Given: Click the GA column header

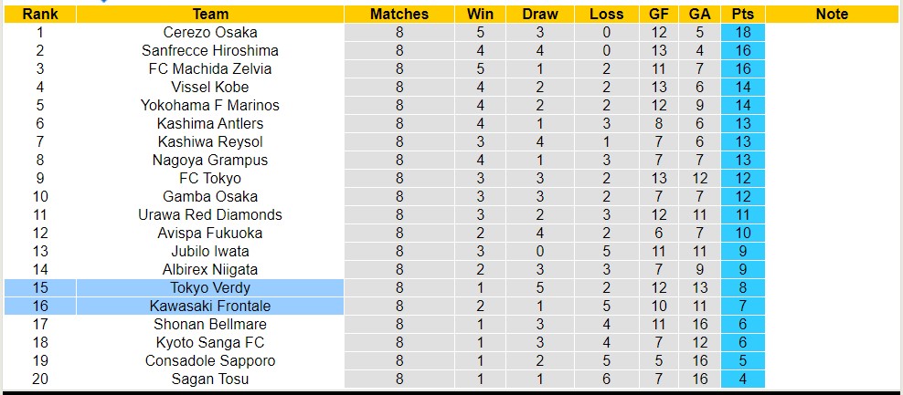Looking at the screenshot, I should point(699,14).
